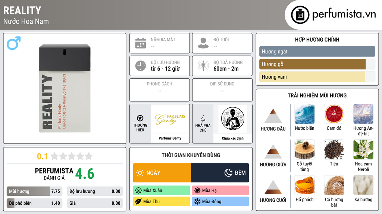Click the perfumista.vn bottle logo
Screen dimensions: 382x214
pyautogui.click(x=300, y=15)
